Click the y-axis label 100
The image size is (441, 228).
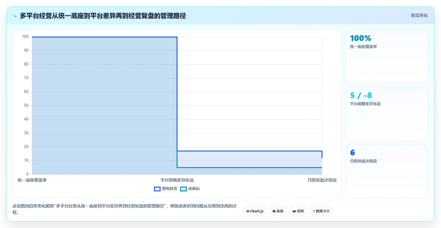pyautogui.click(x=25, y=37)
